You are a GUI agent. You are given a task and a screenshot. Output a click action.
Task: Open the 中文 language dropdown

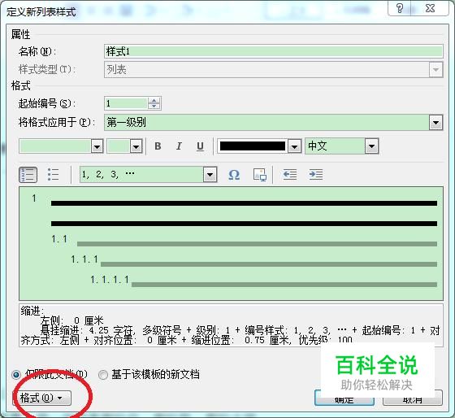372,146
